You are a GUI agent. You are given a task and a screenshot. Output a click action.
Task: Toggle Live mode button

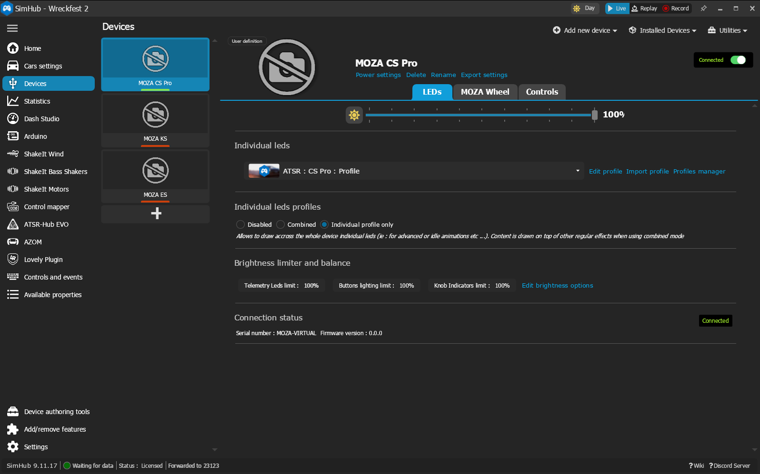tap(617, 9)
